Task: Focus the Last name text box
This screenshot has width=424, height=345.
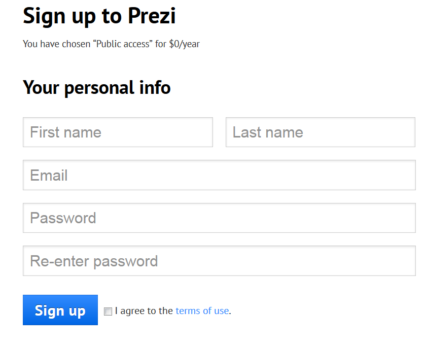Action: point(320,132)
